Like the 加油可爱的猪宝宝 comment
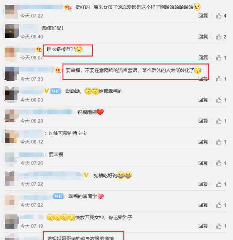The height and width of the screenshot is (240, 233). (219, 142)
